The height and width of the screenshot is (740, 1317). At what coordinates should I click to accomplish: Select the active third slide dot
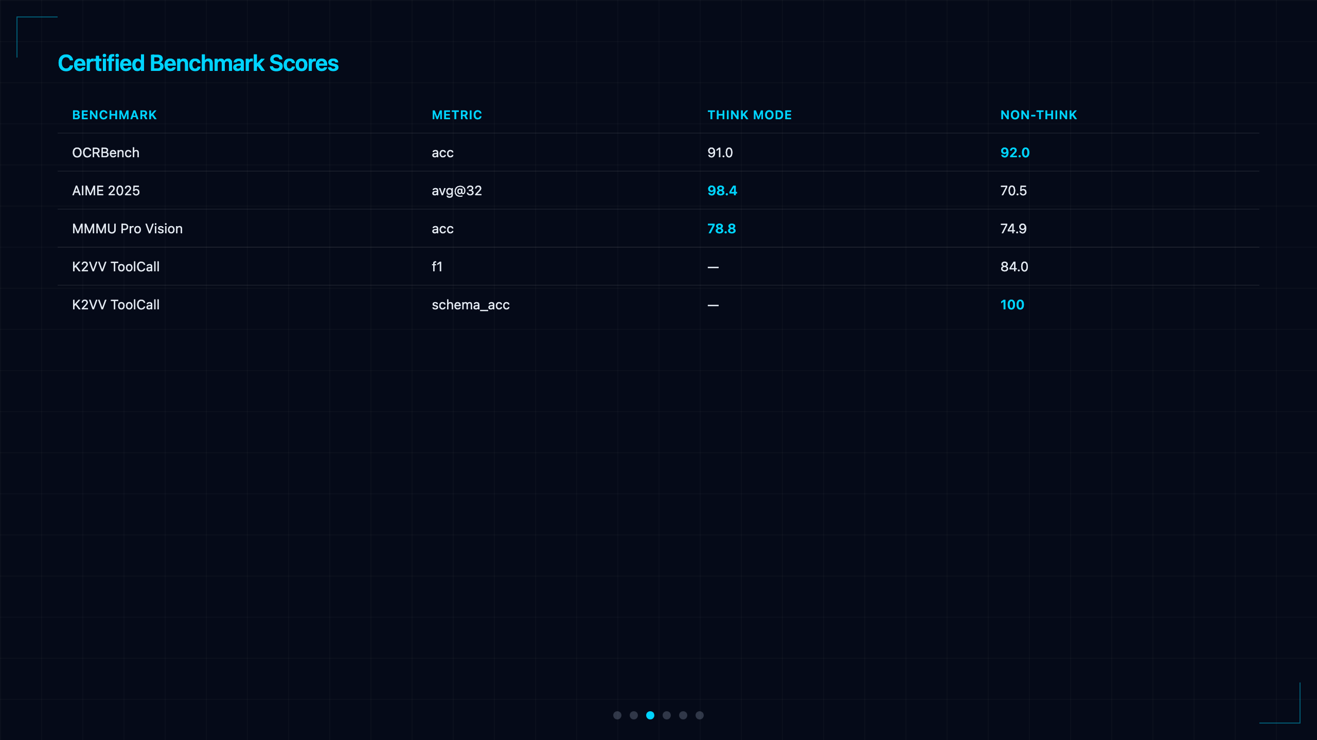click(x=650, y=715)
